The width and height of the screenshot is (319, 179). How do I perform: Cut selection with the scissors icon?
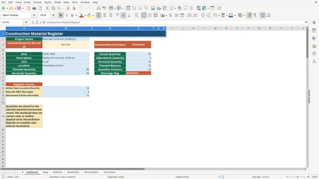click(x=47, y=8)
